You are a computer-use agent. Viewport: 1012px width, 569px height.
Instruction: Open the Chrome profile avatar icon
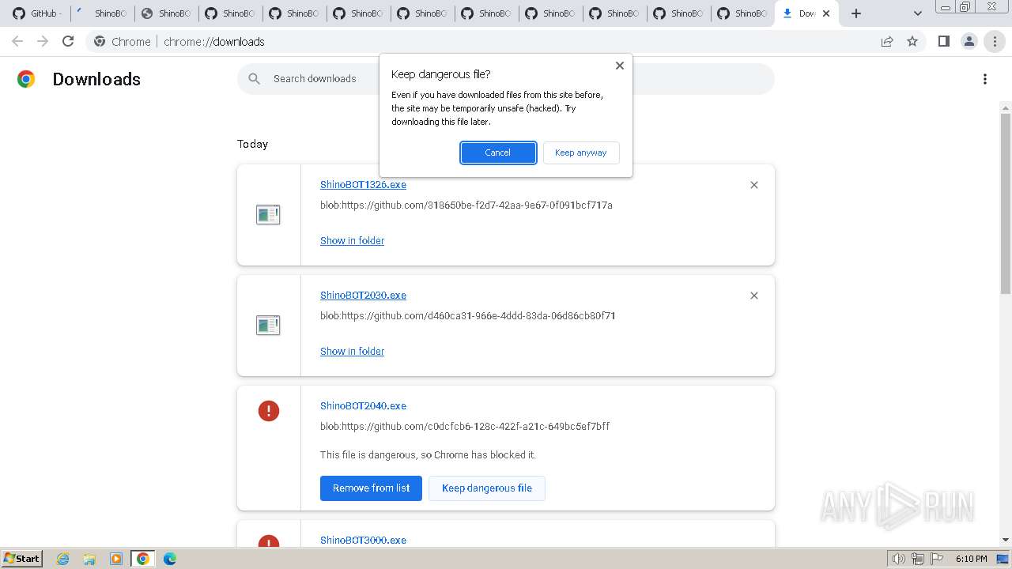pos(969,41)
